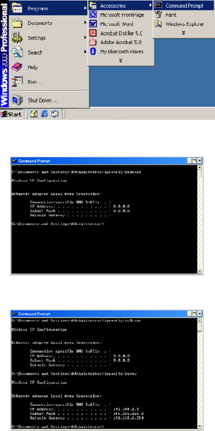Click the Run... dialog icon

(x=17, y=82)
